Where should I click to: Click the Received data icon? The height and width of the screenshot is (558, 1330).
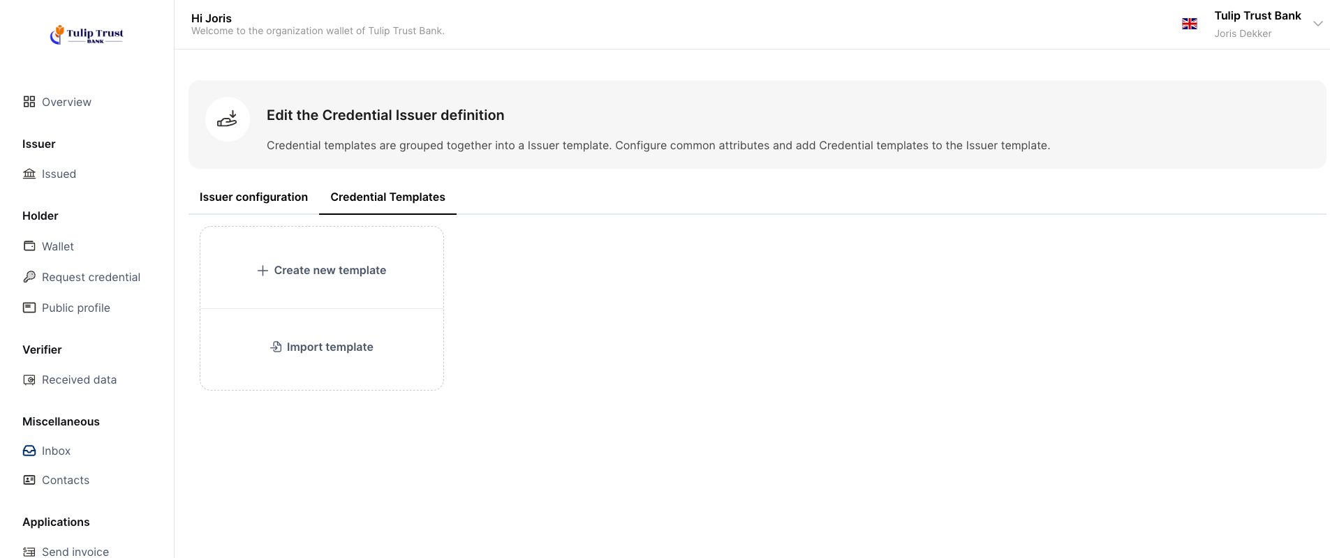click(x=29, y=379)
